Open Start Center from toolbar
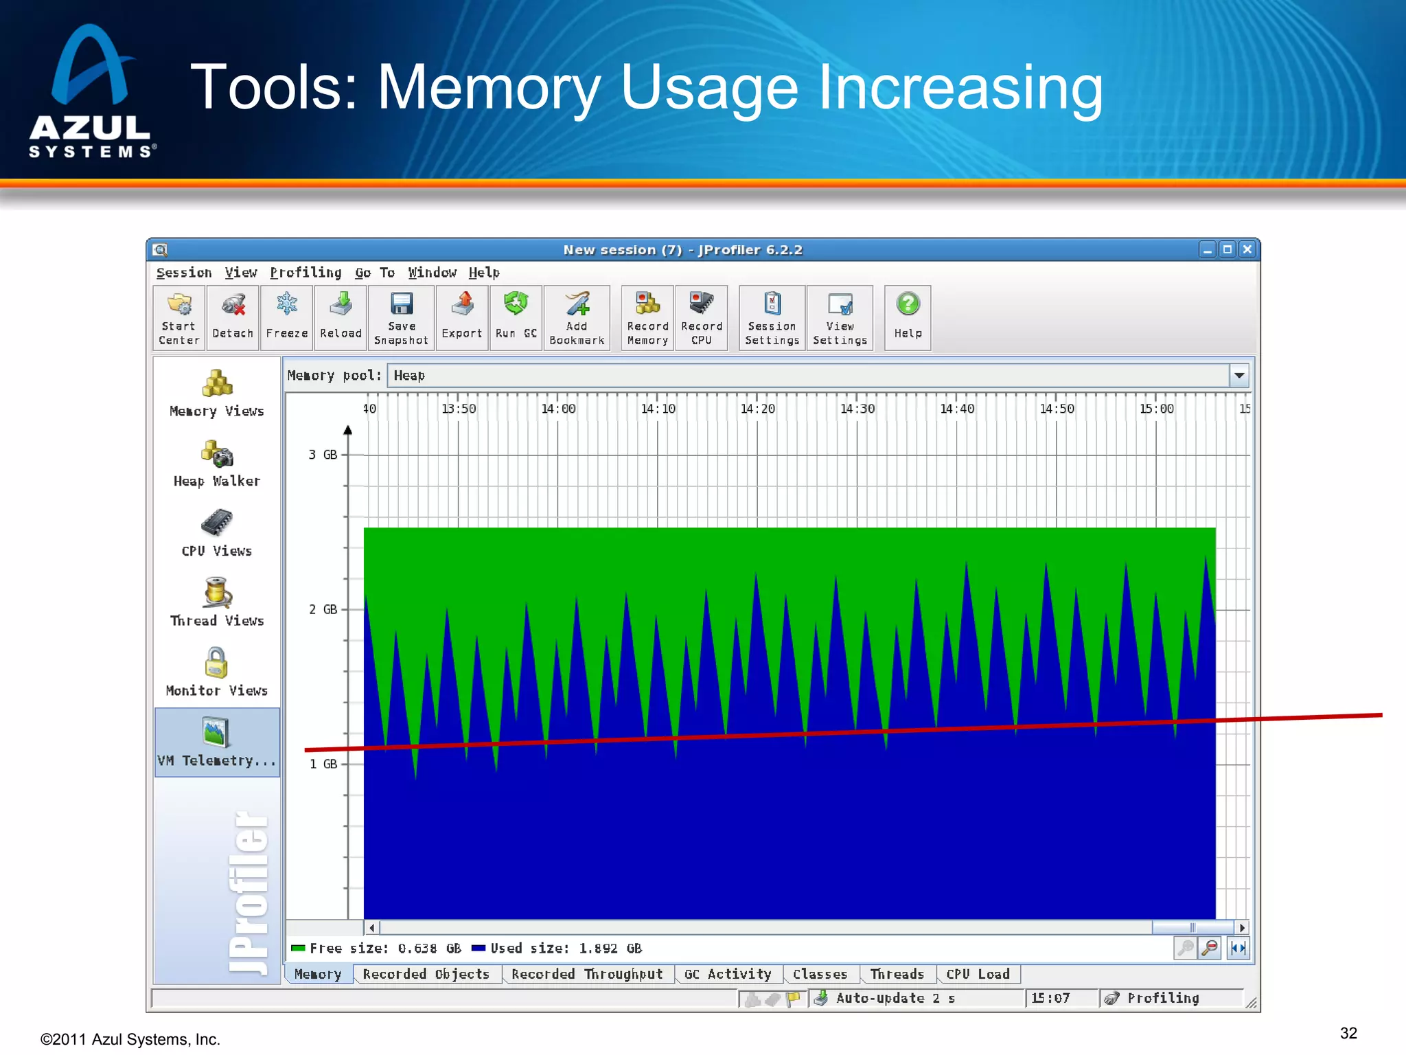Viewport: 1406px width, 1055px height. click(x=179, y=318)
